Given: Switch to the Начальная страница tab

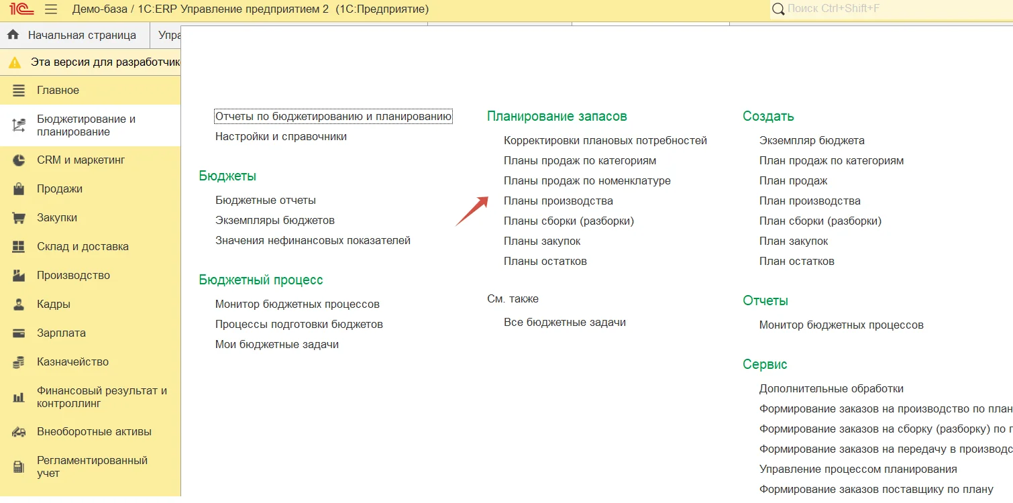Looking at the screenshot, I should click(74, 35).
